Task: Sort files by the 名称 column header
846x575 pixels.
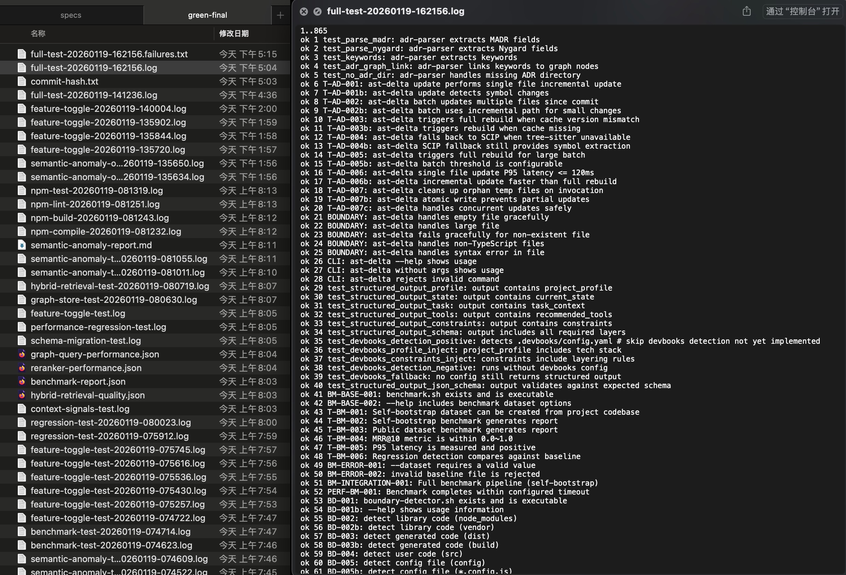Action: tap(38, 33)
